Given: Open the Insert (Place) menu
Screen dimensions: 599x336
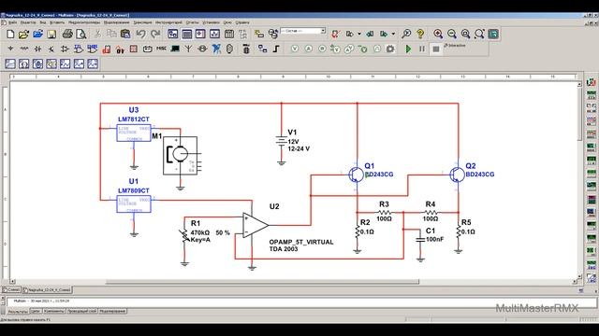Looking at the screenshot, I should pos(57,22).
